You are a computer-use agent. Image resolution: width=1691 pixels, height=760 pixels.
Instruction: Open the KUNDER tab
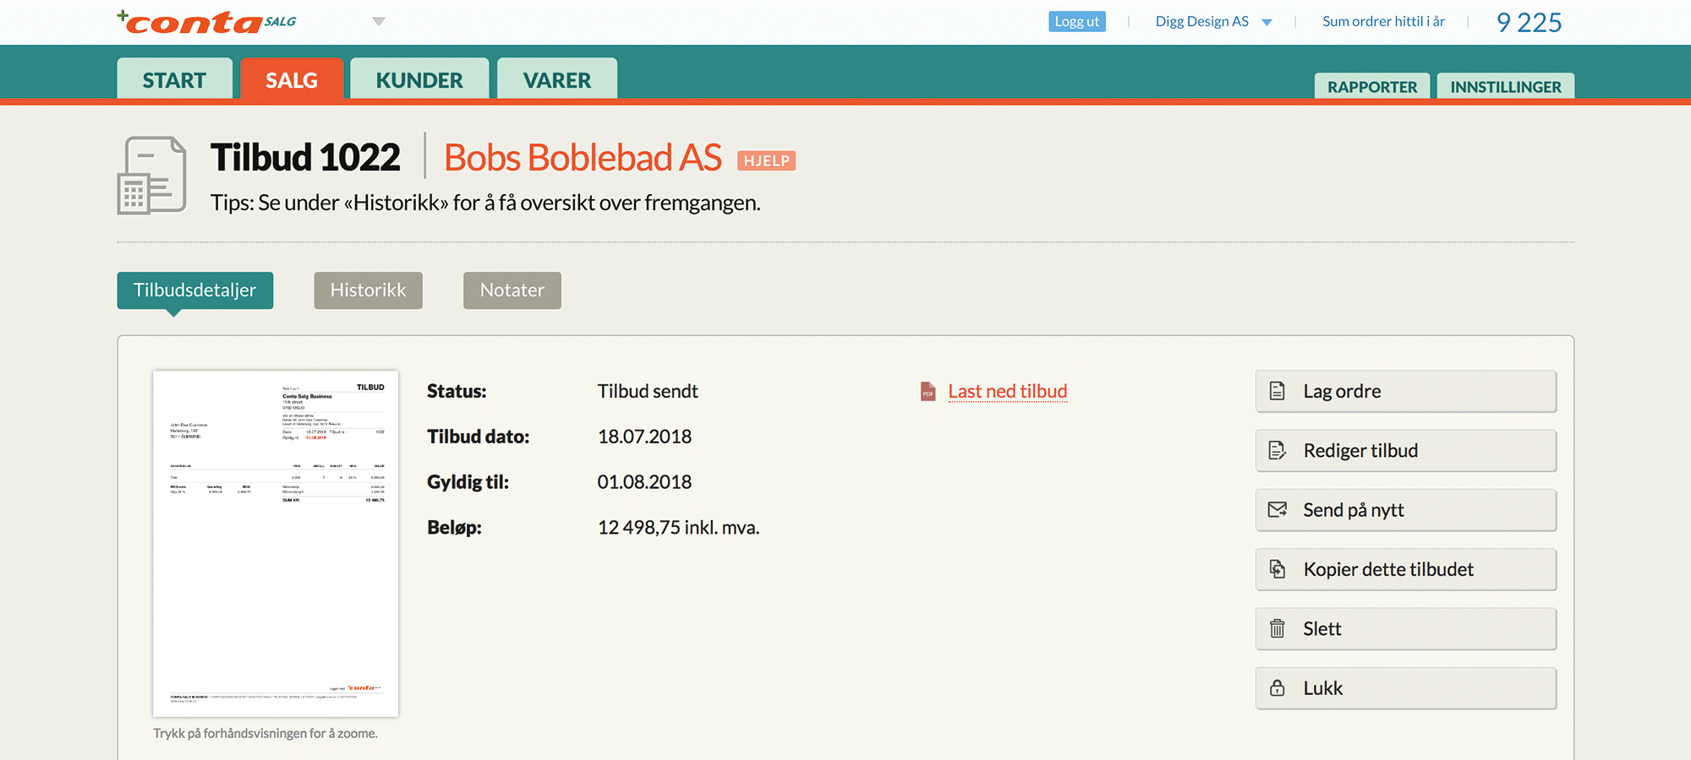419,79
